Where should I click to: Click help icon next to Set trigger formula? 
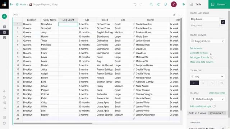coord(212,57)
